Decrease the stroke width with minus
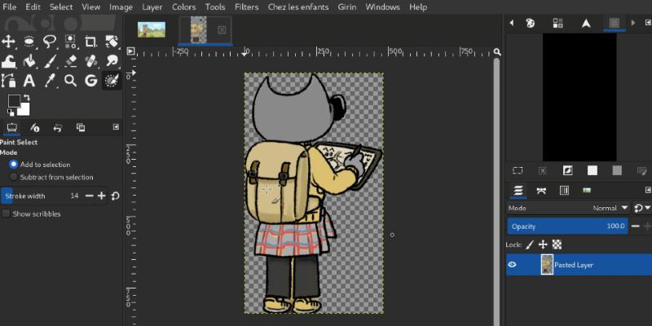This screenshot has width=652, height=326. pos(90,196)
